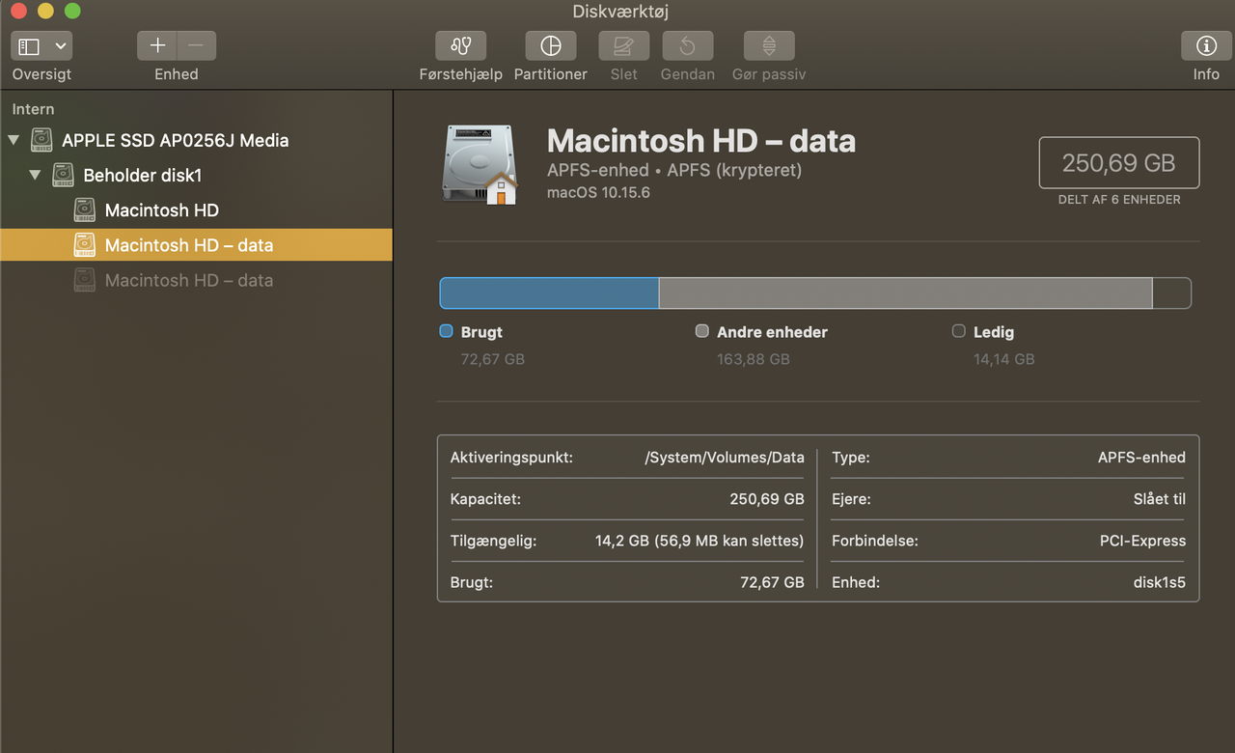Viewport: 1235px width, 753px height.
Task: Toggle the sidebar Oversigt view button
Action: [x=30, y=45]
